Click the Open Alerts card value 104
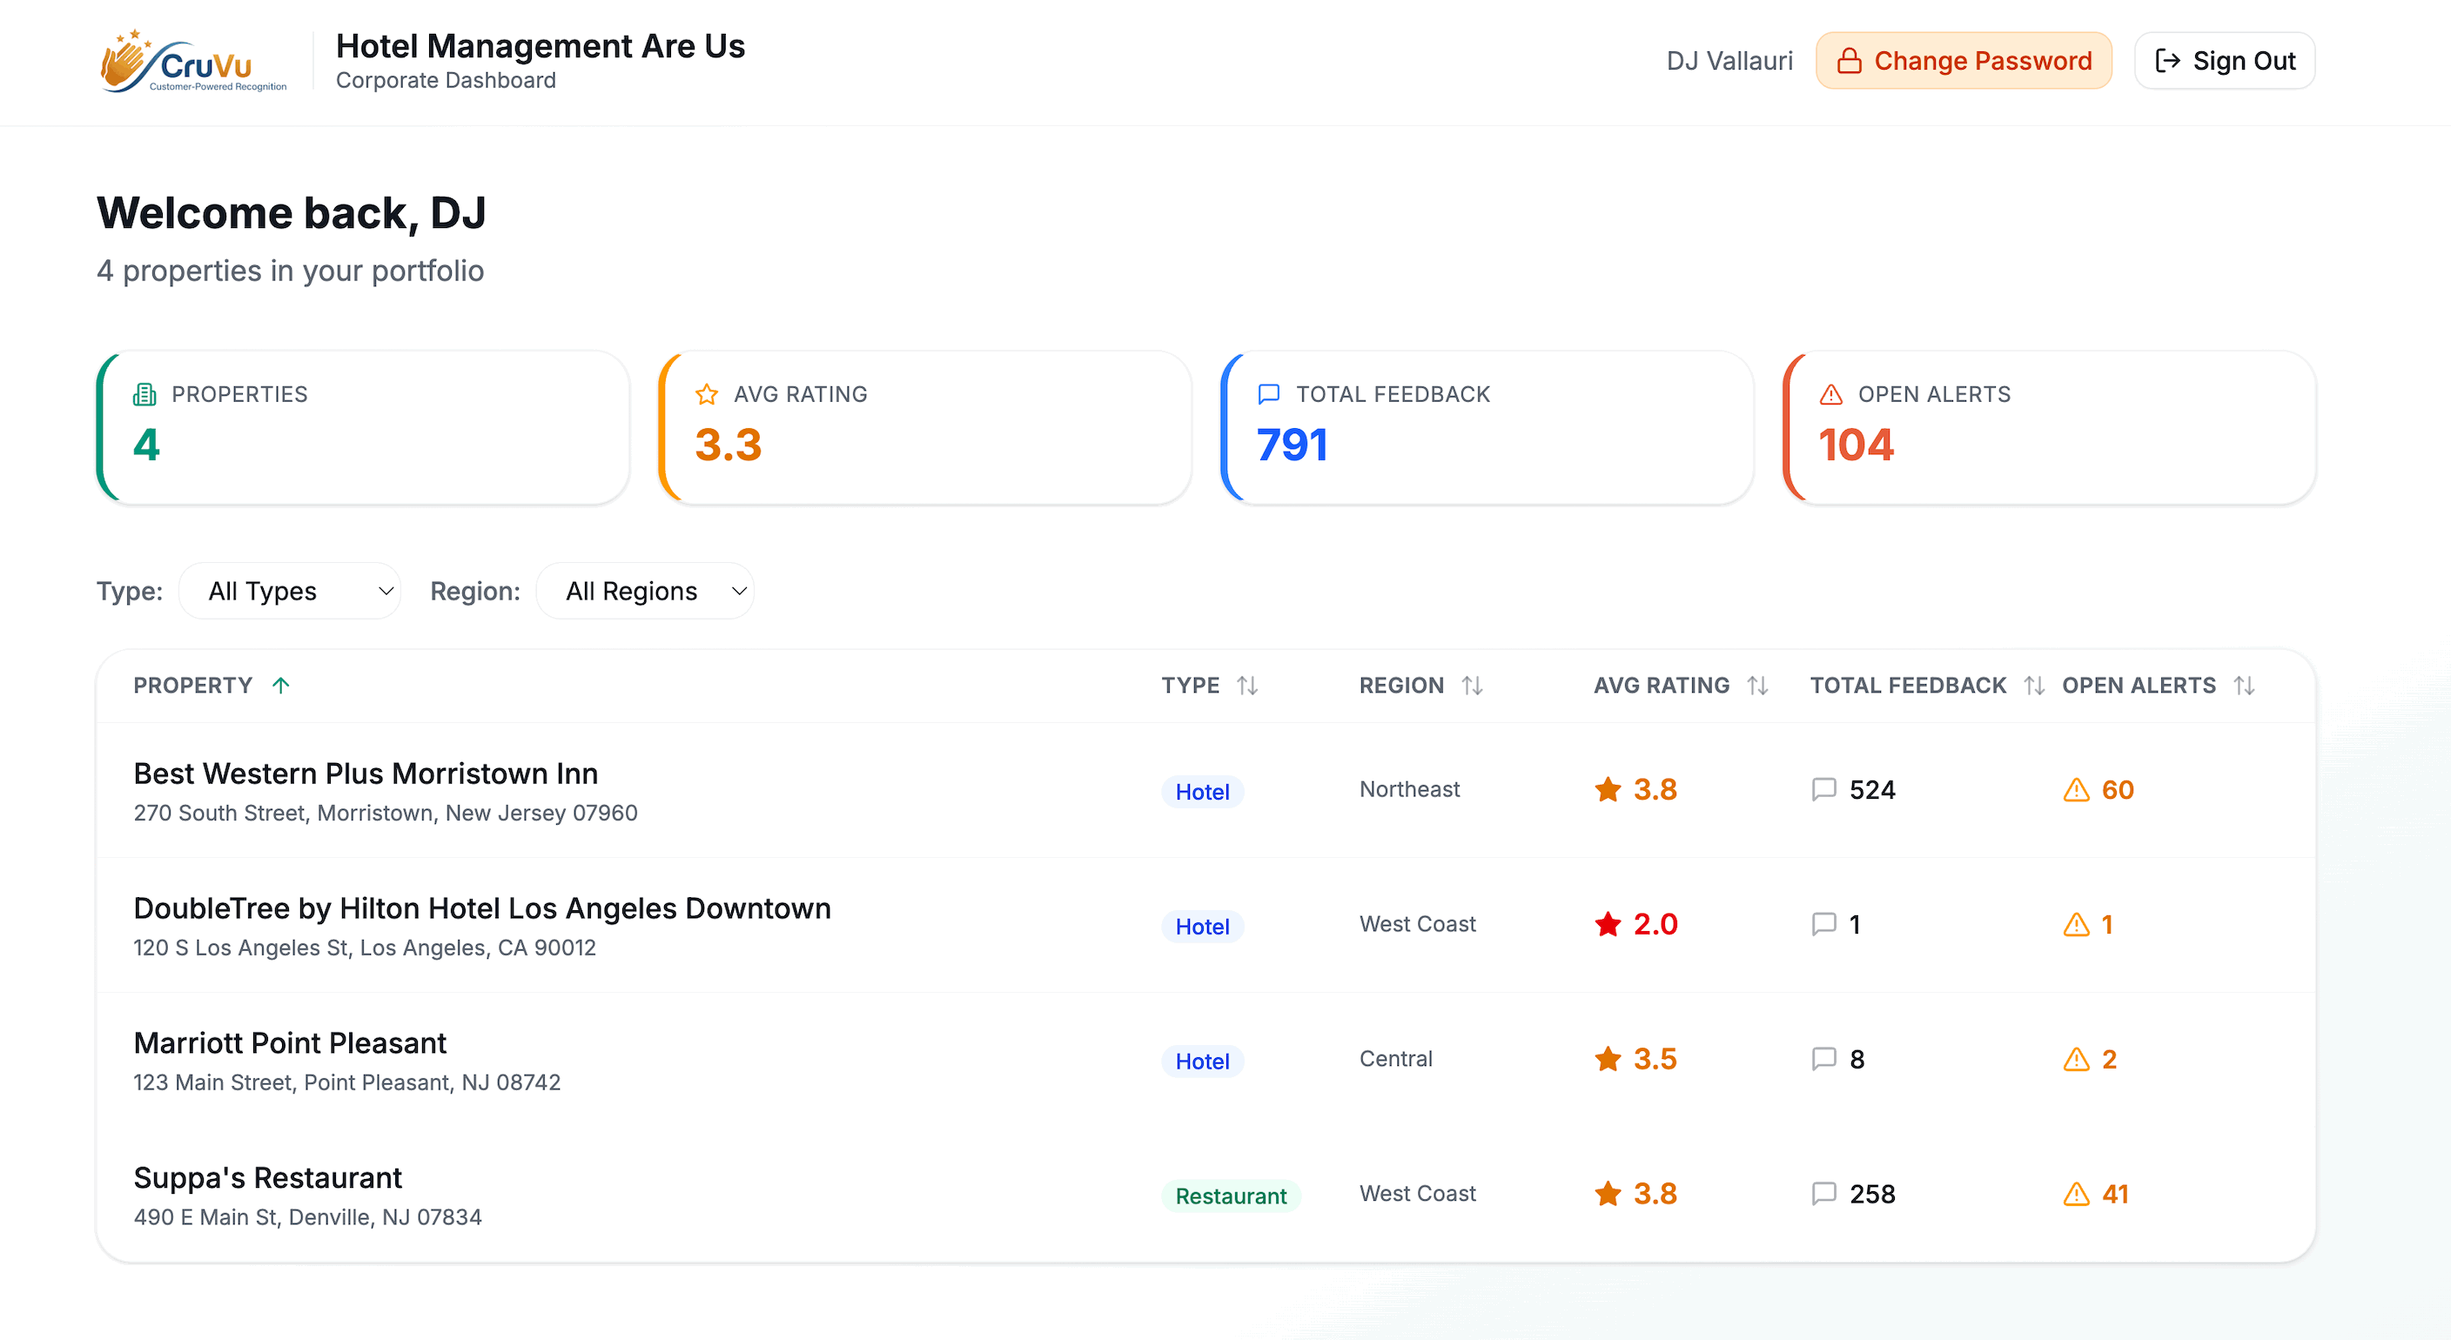2451x1340 pixels. 1857,444
